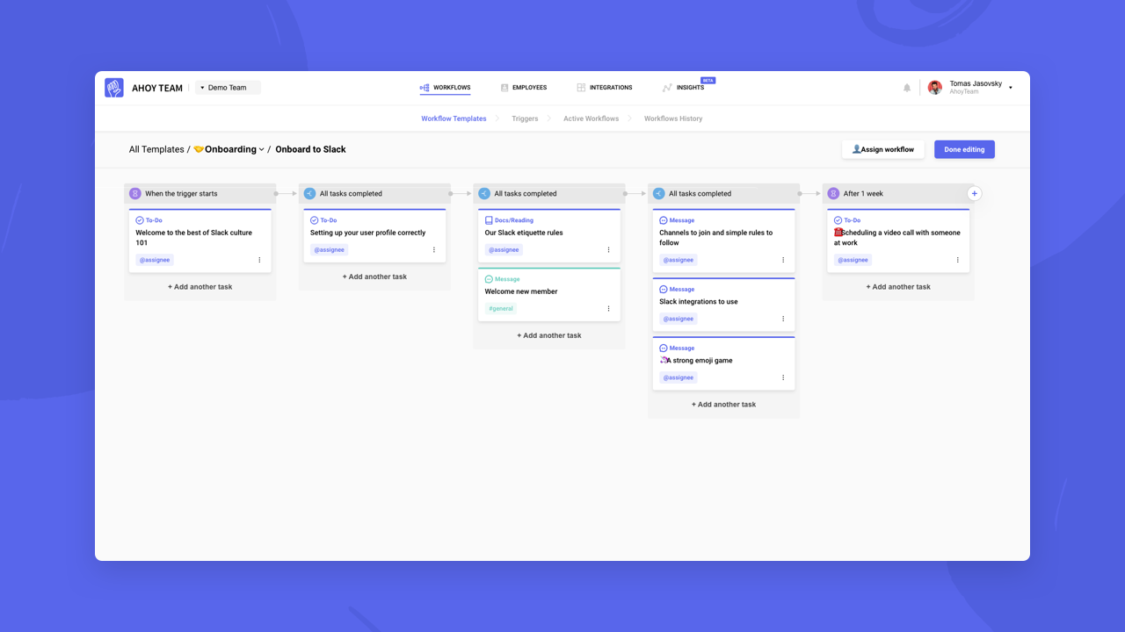Screen dimensions: 1125x632
Task: Open options for 'Welcome to the best of Slack culture 101'
Action: 259,260
